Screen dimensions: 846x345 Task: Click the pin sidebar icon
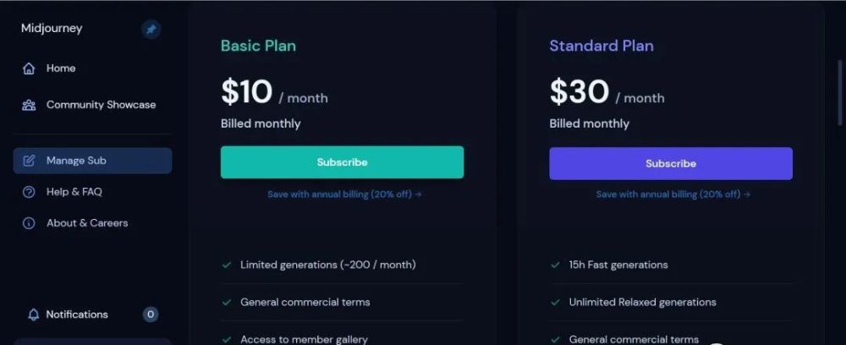tap(151, 29)
